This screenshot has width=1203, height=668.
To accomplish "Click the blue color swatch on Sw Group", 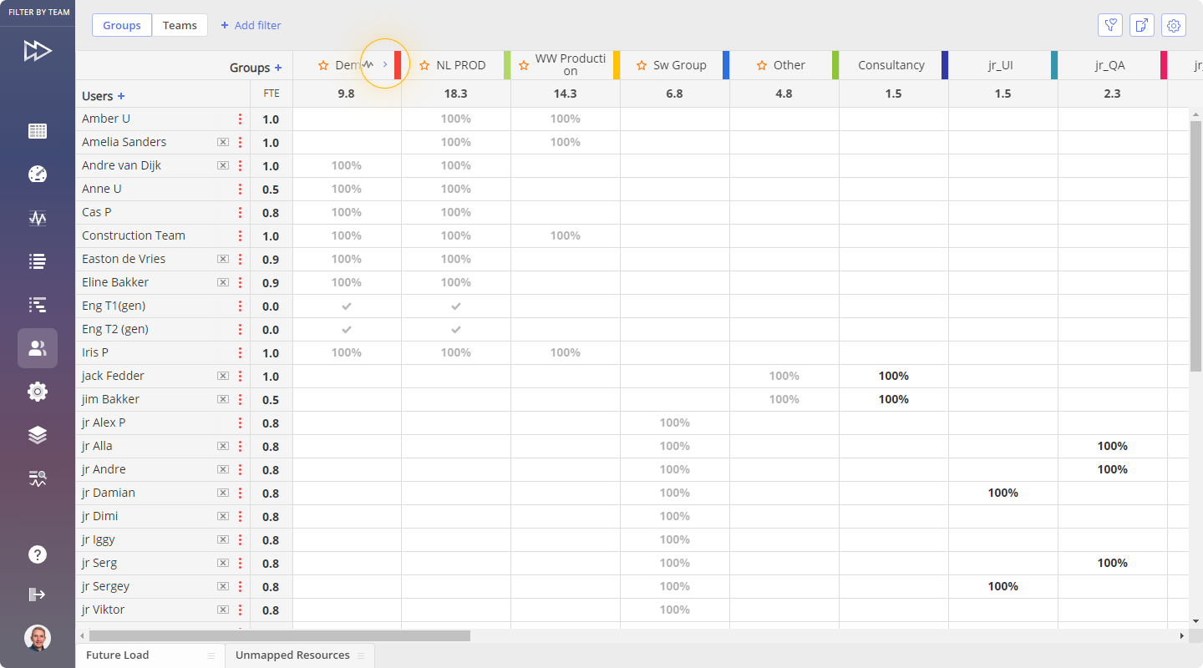I will 726,65.
